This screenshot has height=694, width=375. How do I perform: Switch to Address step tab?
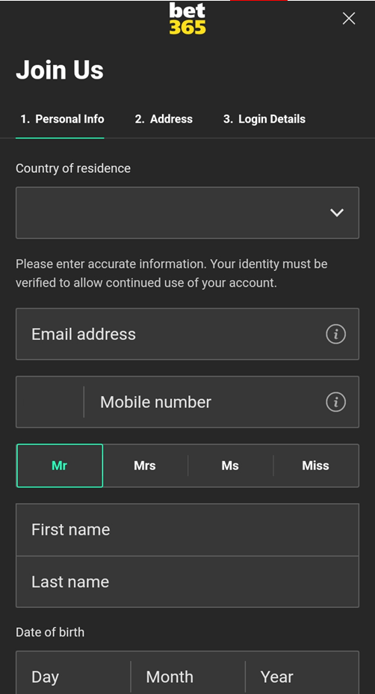[x=164, y=119]
